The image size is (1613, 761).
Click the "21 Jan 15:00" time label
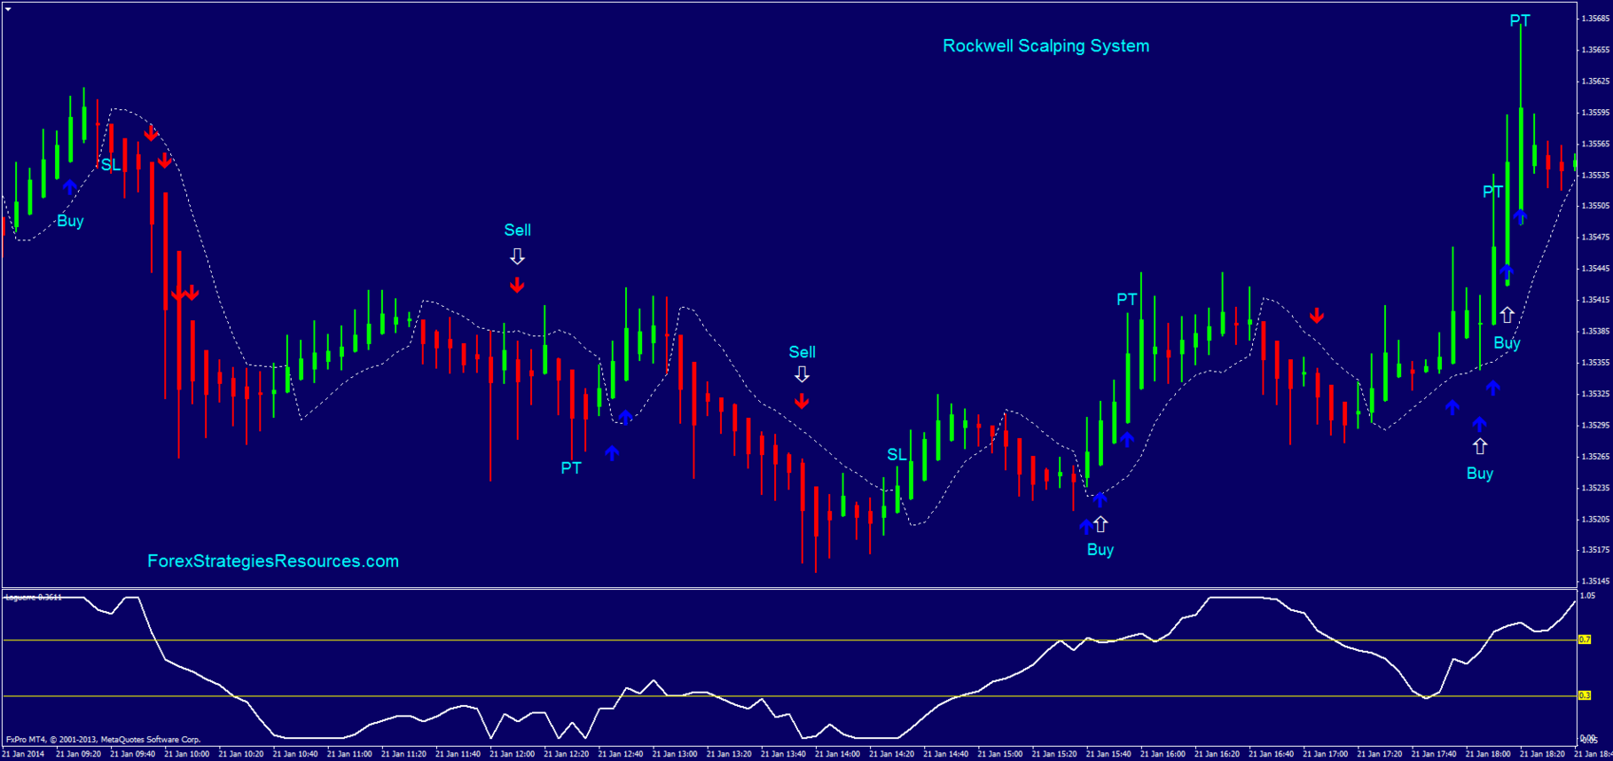[999, 754]
